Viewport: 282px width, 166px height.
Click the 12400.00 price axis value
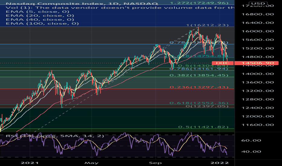point(258,108)
